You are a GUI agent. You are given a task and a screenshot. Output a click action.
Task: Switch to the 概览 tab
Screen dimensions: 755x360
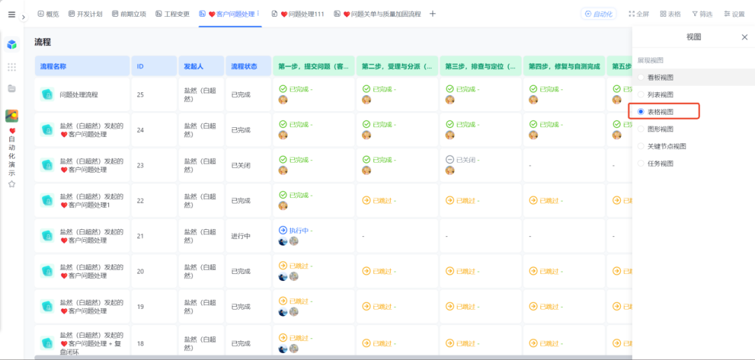pos(48,14)
